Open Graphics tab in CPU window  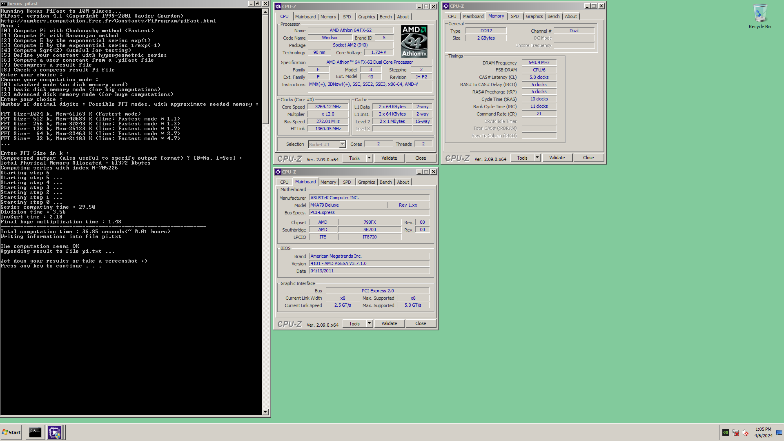(x=366, y=17)
